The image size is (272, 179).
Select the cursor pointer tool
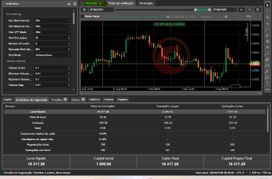click(x=267, y=5)
